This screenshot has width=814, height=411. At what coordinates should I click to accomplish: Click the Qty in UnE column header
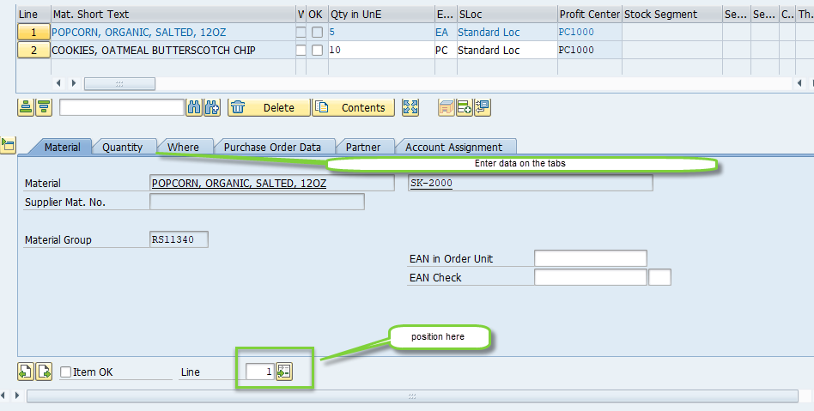tap(381, 15)
